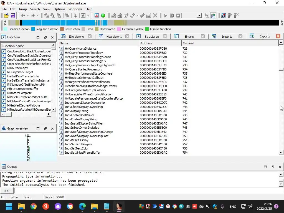Switch to the IDA View-A tab
This screenshot has width=284, height=213.
[x=76, y=37]
